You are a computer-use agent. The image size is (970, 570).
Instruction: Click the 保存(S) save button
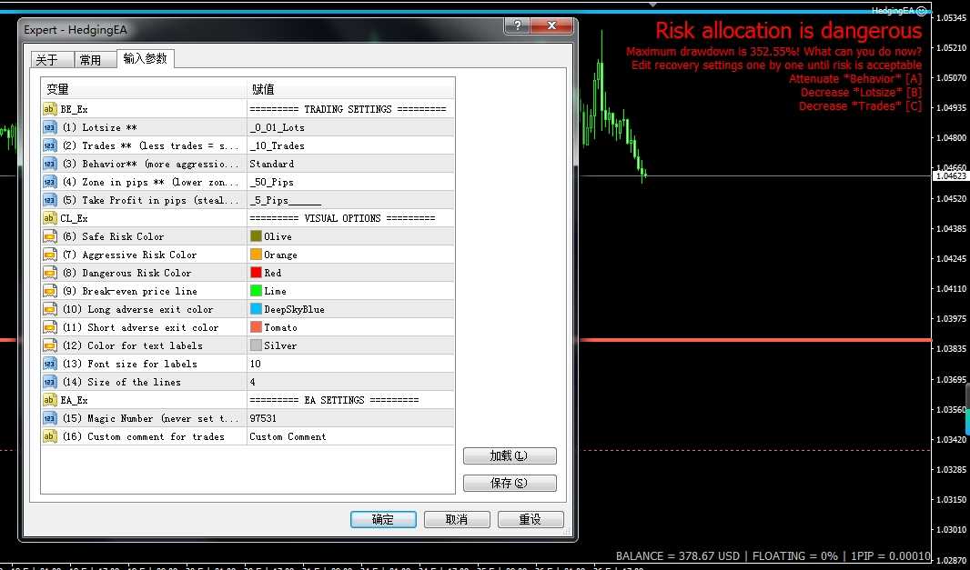click(x=509, y=483)
